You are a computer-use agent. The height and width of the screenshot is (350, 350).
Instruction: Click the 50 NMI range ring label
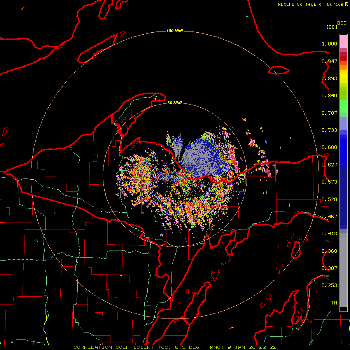pos(175,103)
